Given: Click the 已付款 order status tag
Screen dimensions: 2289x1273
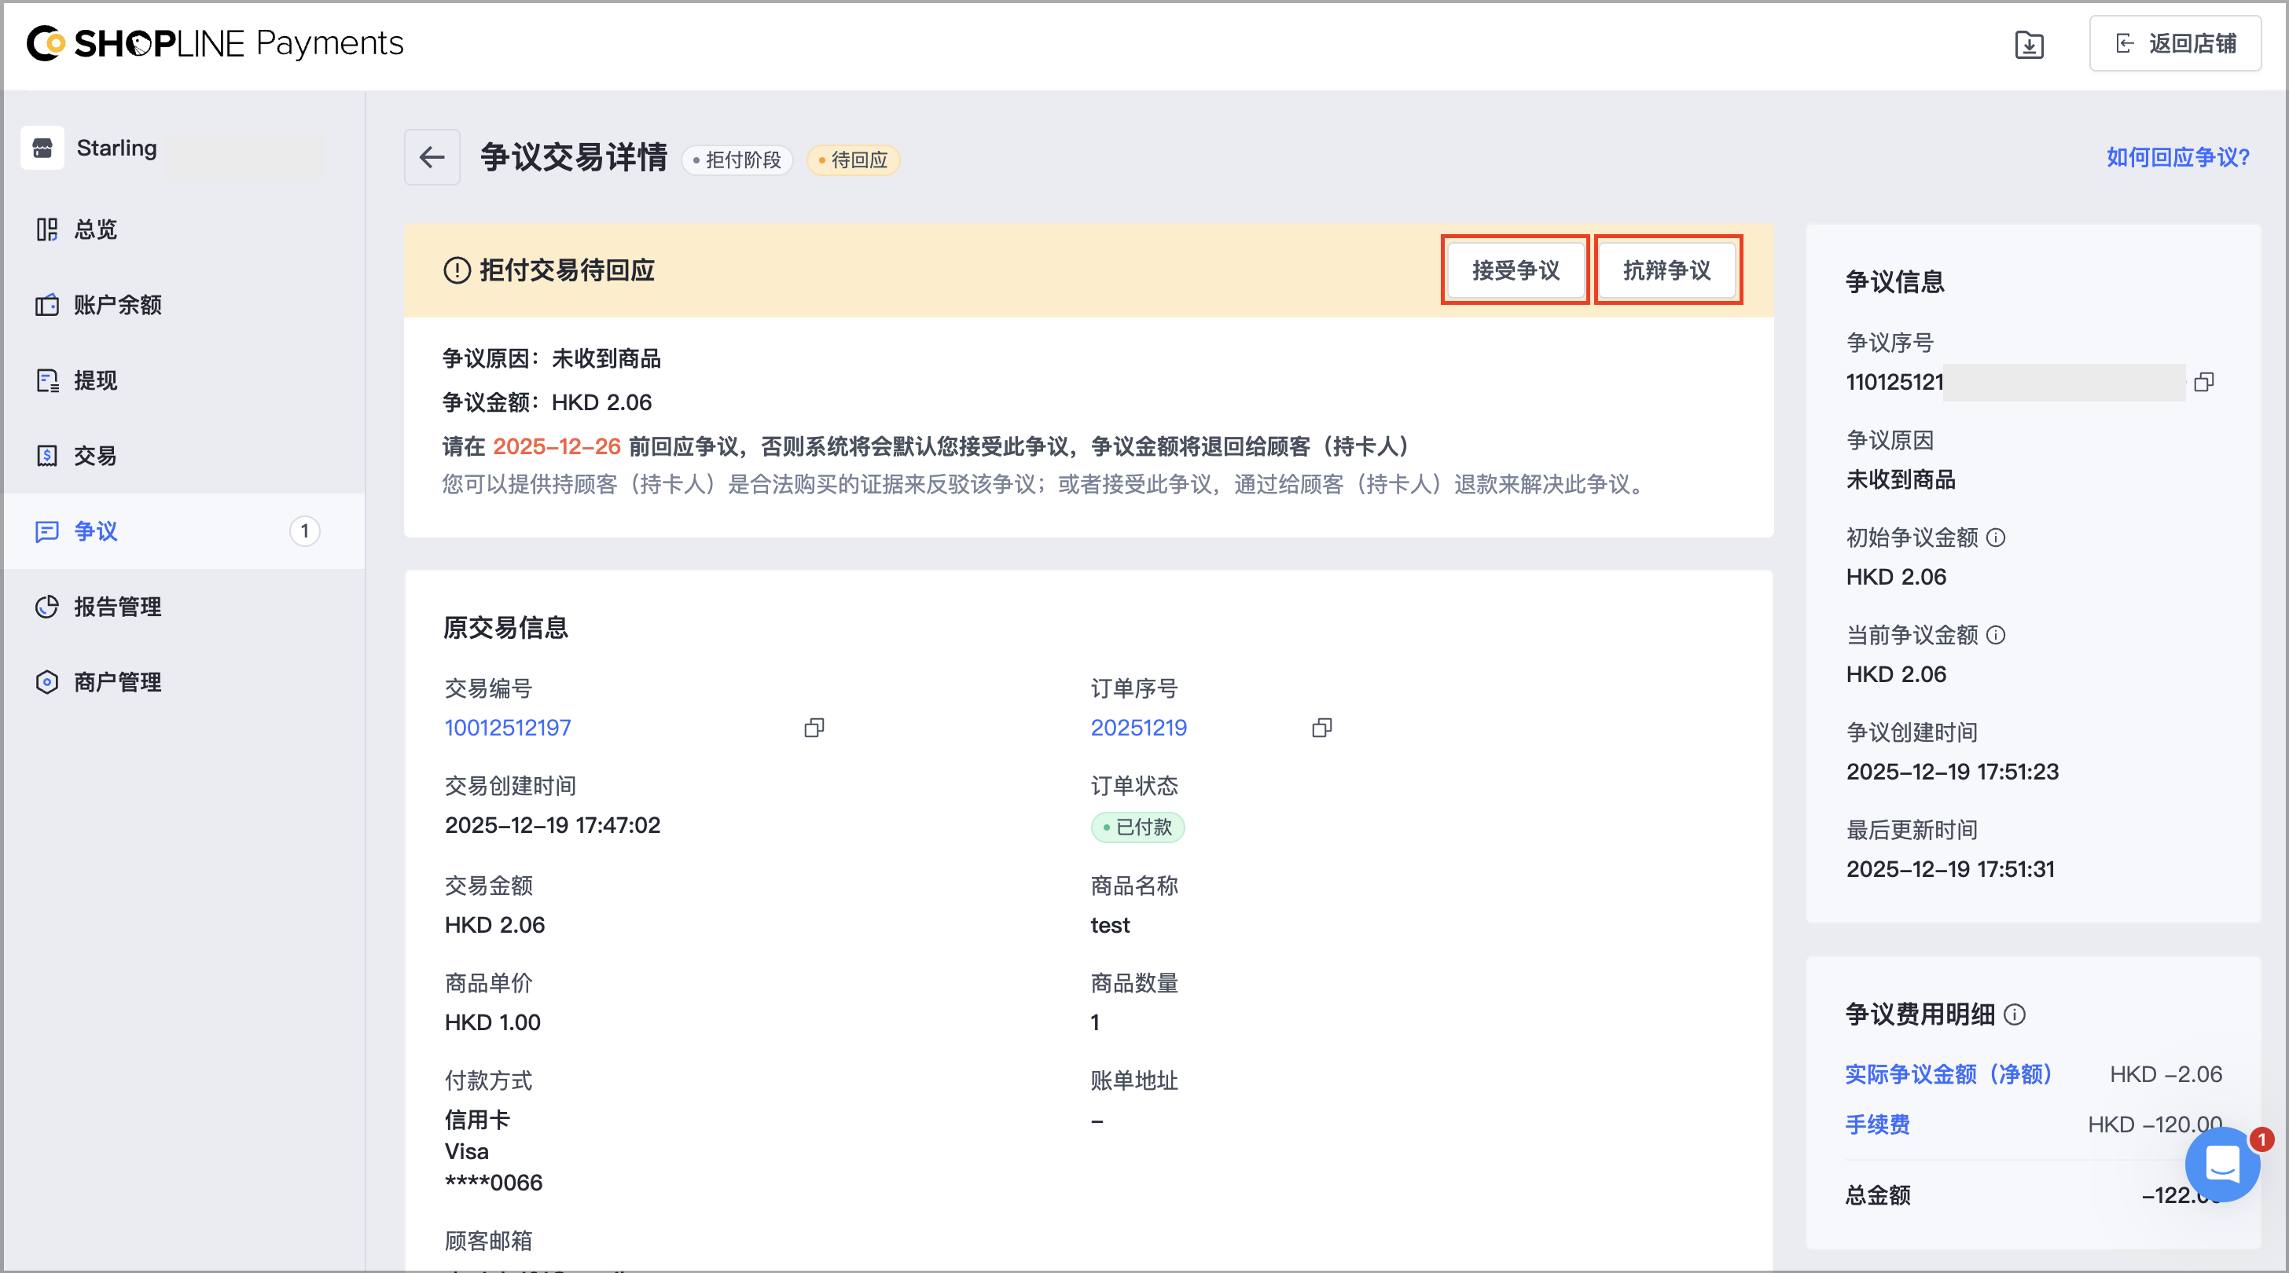Looking at the screenshot, I should [x=1137, y=827].
